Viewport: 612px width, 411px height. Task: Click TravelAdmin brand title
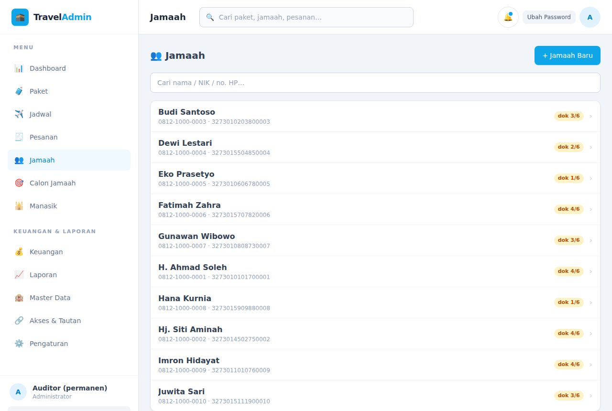[x=62, y=17]
